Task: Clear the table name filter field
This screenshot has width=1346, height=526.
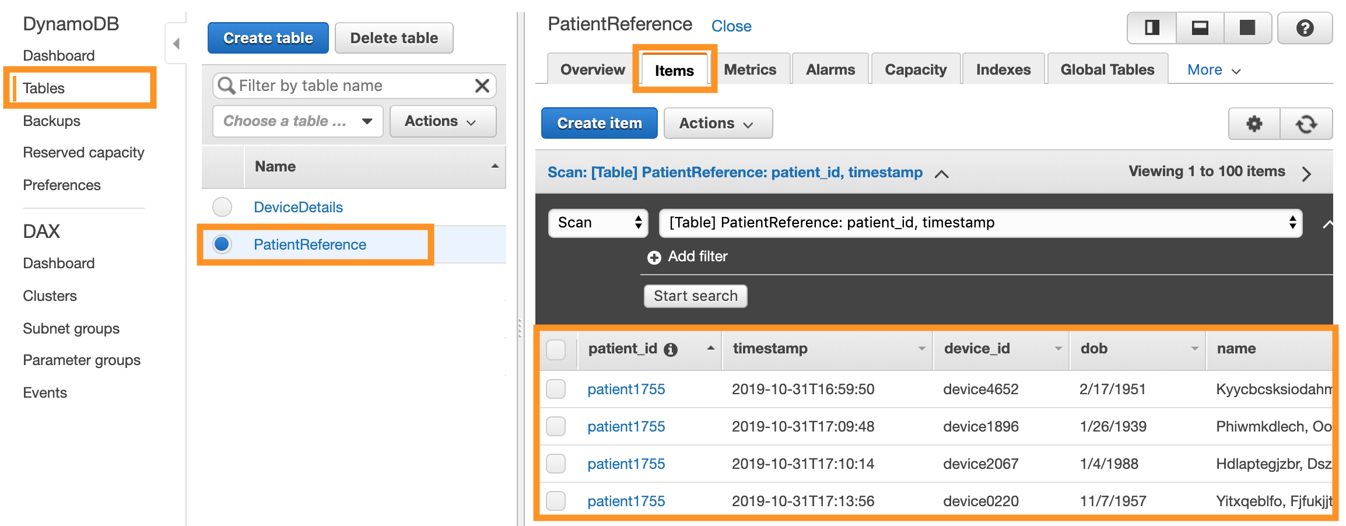Action: pyautogui.click(x=482, y=86)
